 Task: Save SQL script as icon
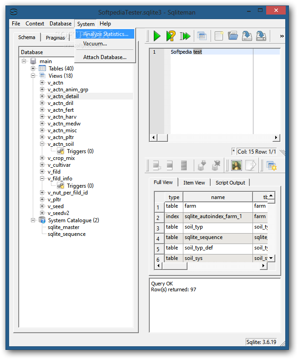[x=261, y=36]
